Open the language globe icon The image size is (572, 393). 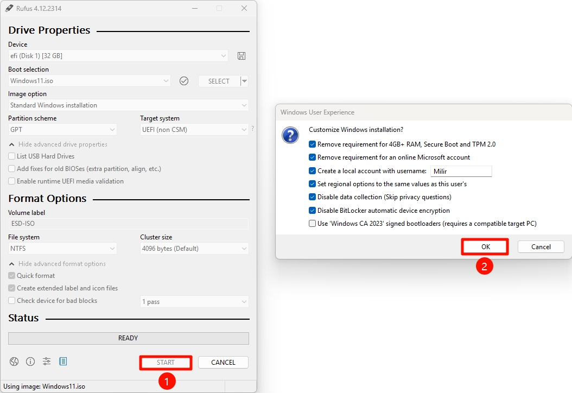click(x=14, y=362)
